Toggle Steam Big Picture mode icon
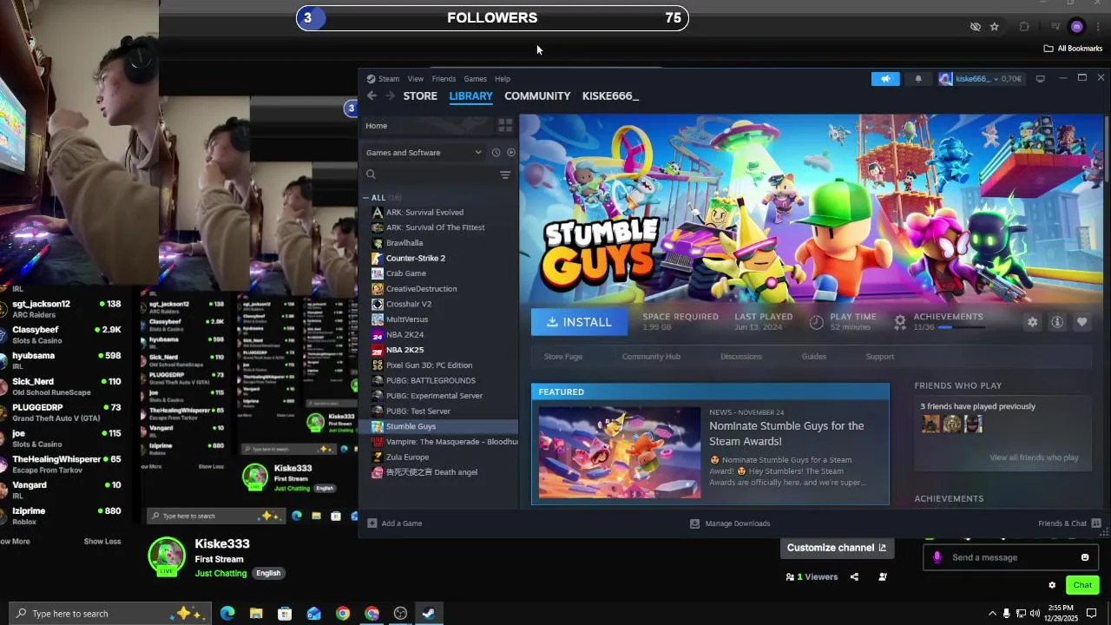Image resolution: width=1111 pixels, height=625 pixels. [1040, 78]
